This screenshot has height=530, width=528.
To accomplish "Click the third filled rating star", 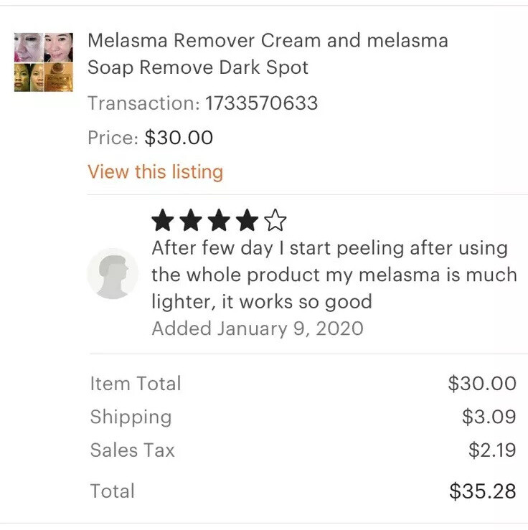I will 219,220.
